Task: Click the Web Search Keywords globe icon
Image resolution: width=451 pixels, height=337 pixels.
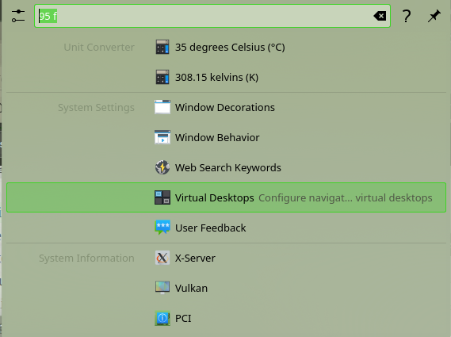Action: click(162, 167)
